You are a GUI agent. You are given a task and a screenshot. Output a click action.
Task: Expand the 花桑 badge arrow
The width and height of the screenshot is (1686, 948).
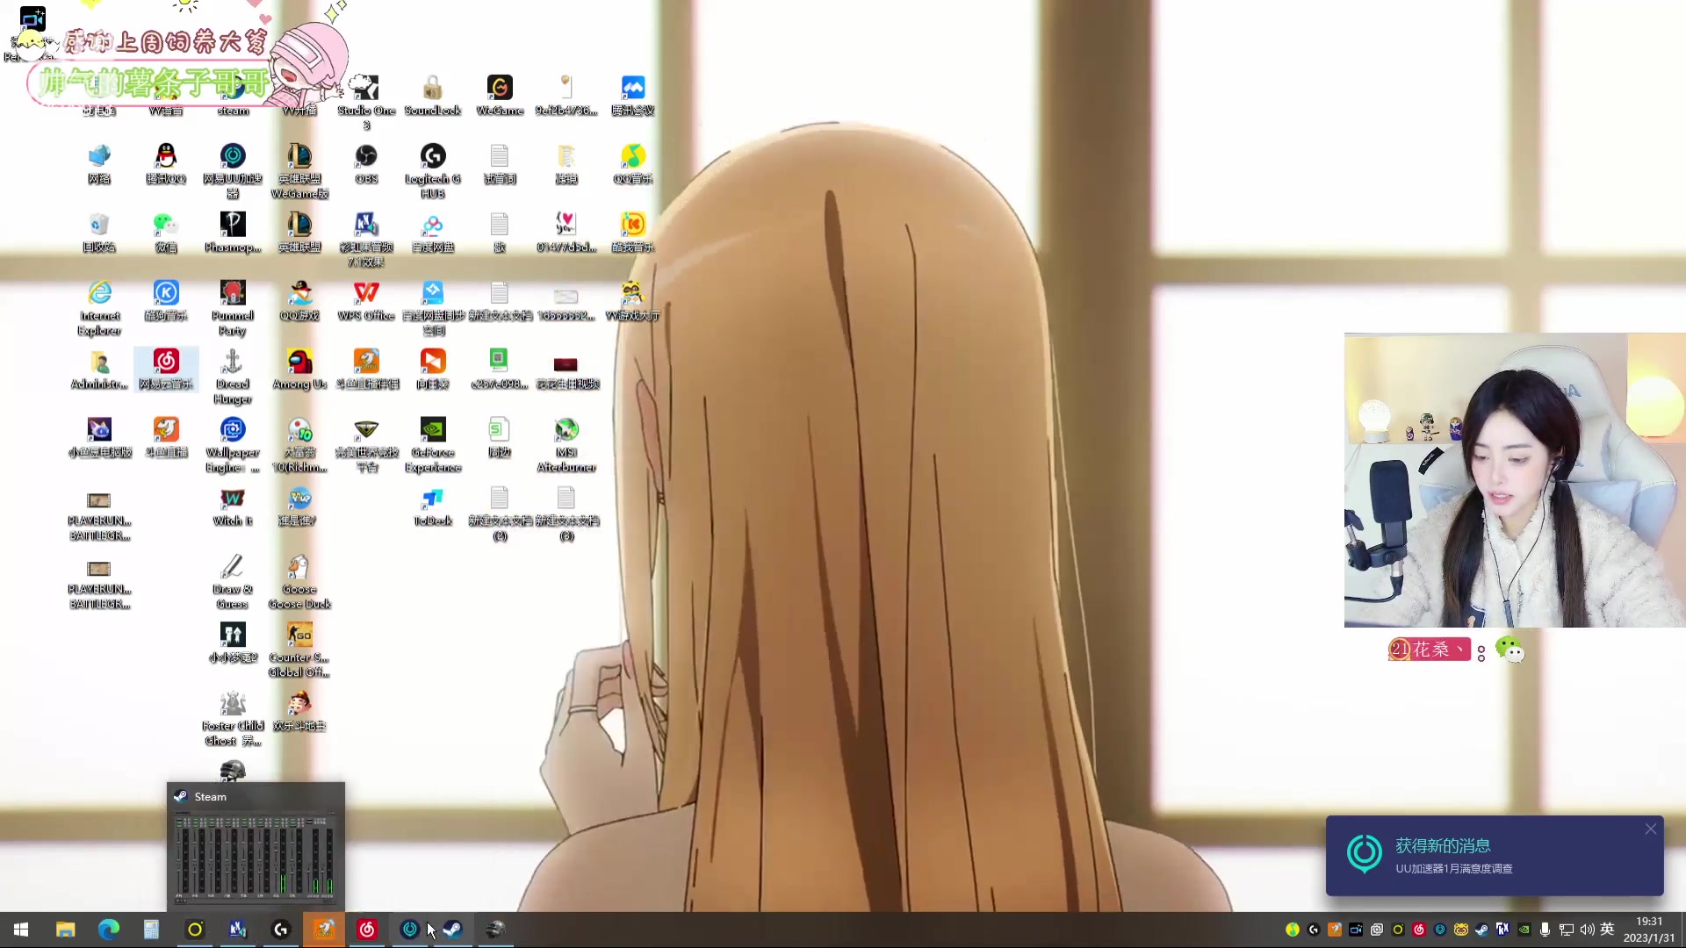coord(1460,649)
